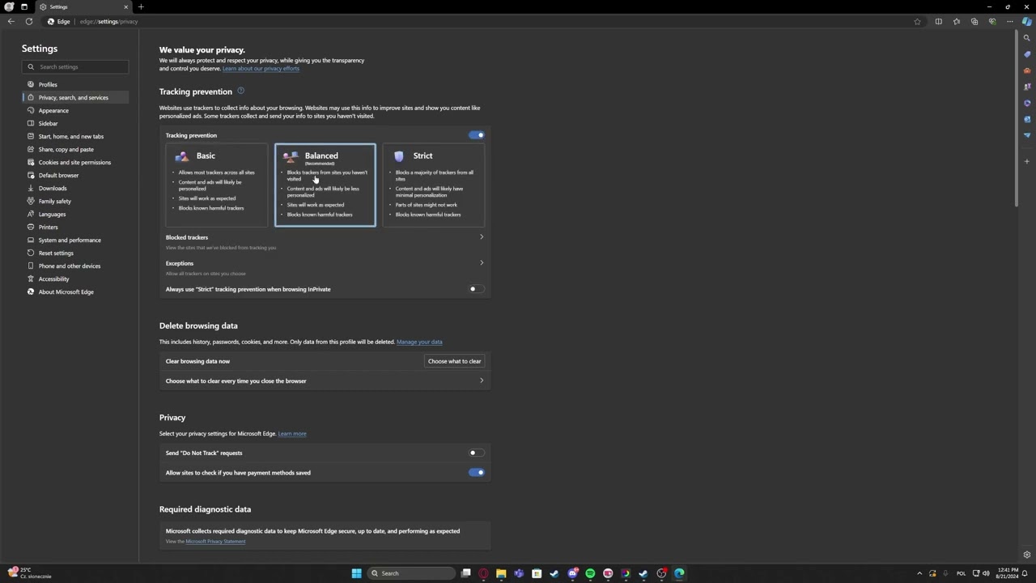
Task: Open Printers settings
Action: click(48, 227)
